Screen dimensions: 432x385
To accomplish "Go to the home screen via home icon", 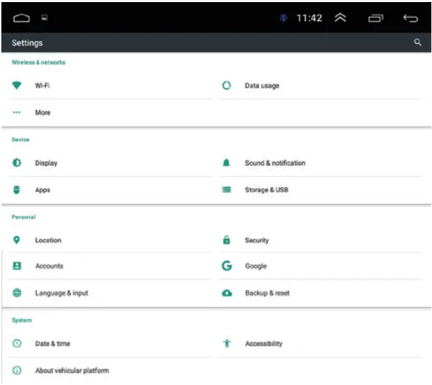I will (21, 18).
